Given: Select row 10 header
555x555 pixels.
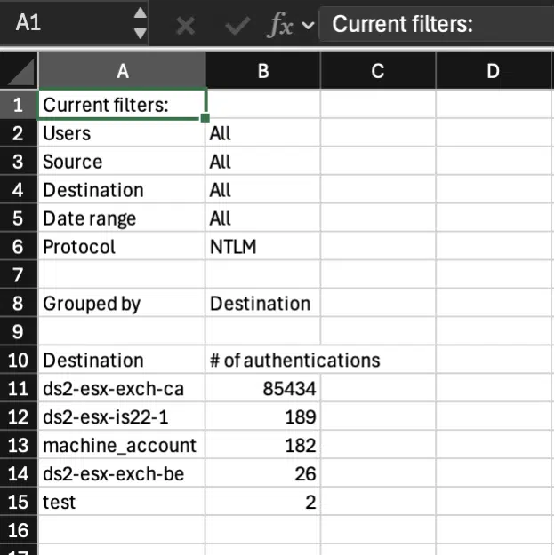Looking at the screenshot, I should 19,361.
